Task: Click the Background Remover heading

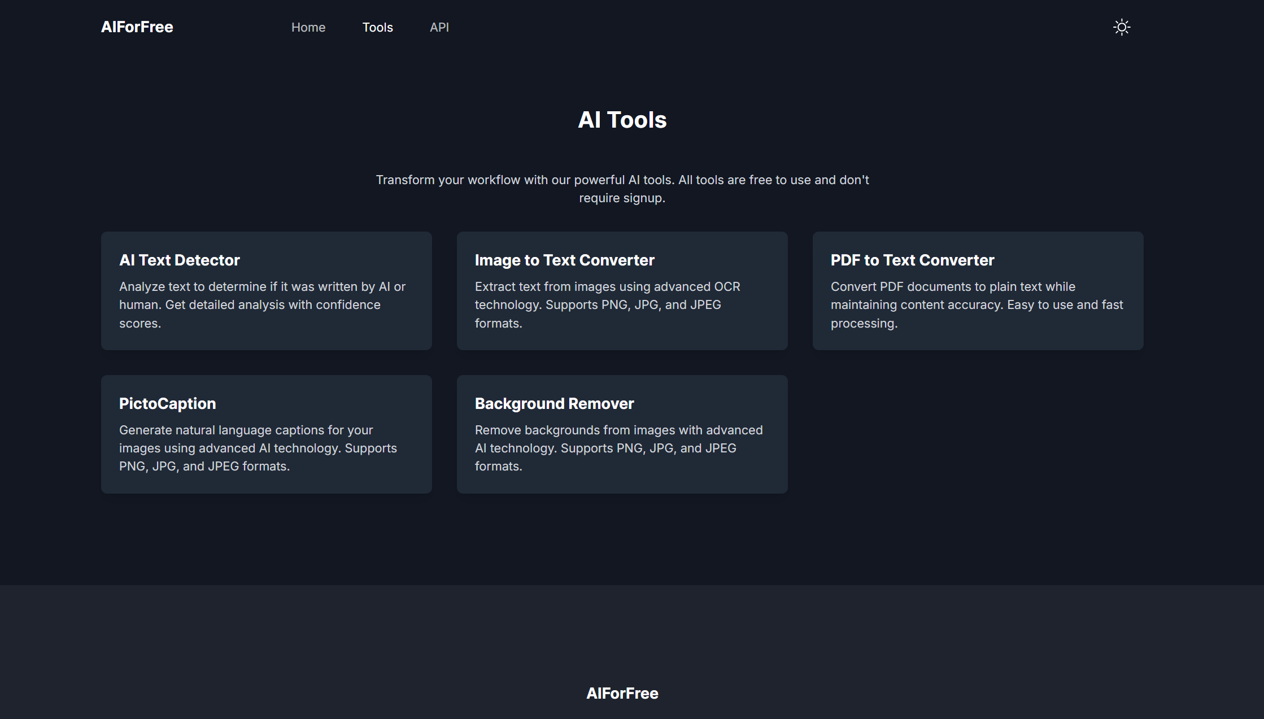Action: point(554,403)
